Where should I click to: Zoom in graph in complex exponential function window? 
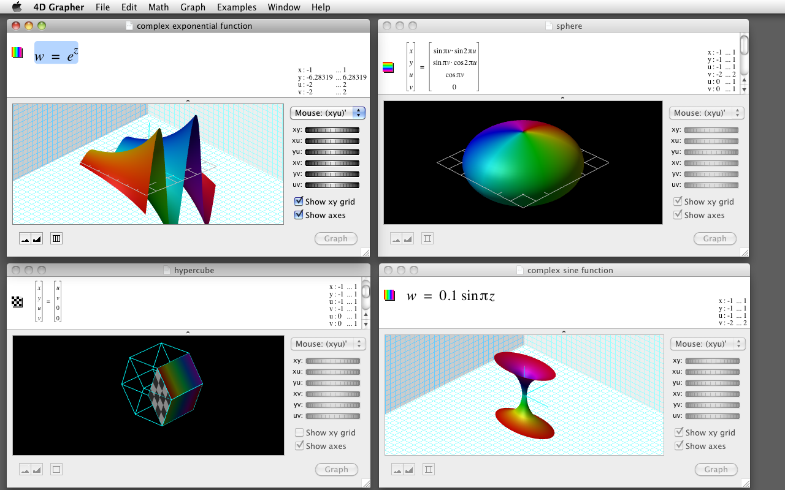click(37, 238)
